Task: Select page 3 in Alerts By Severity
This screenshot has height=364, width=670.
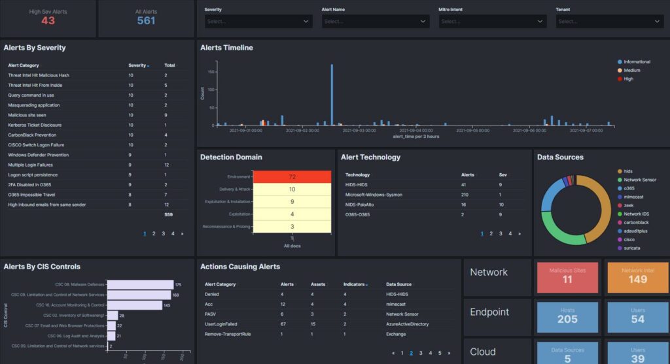Action: click(163, 234)
